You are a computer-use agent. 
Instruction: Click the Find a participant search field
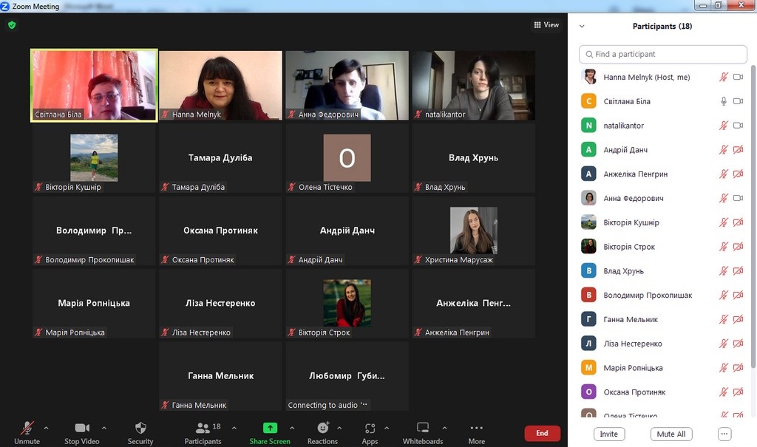(x=663, y=54)
